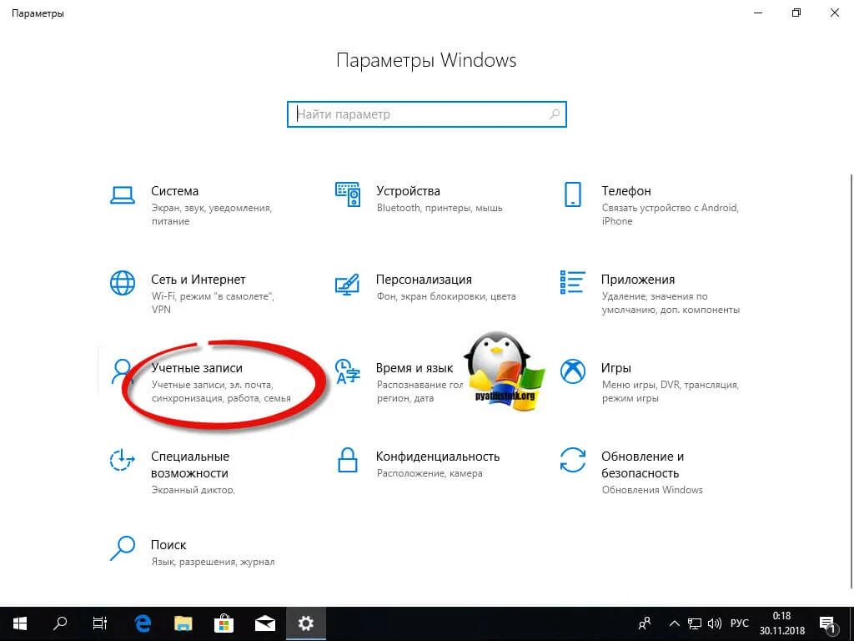The image size is (854, 641).
Task: Open the Учетные записи category
Action: (x=197, y=368)
